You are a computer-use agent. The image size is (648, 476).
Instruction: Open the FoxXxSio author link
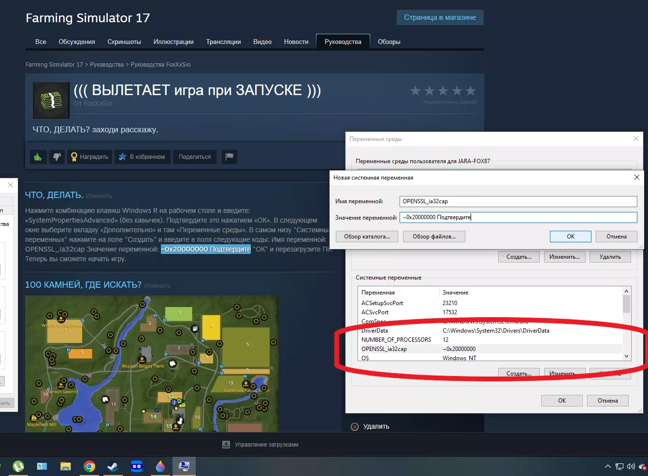98,103
